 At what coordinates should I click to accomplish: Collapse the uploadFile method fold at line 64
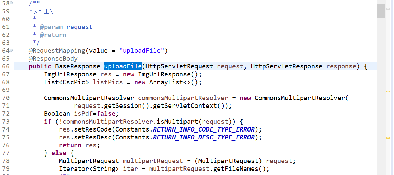11,51
